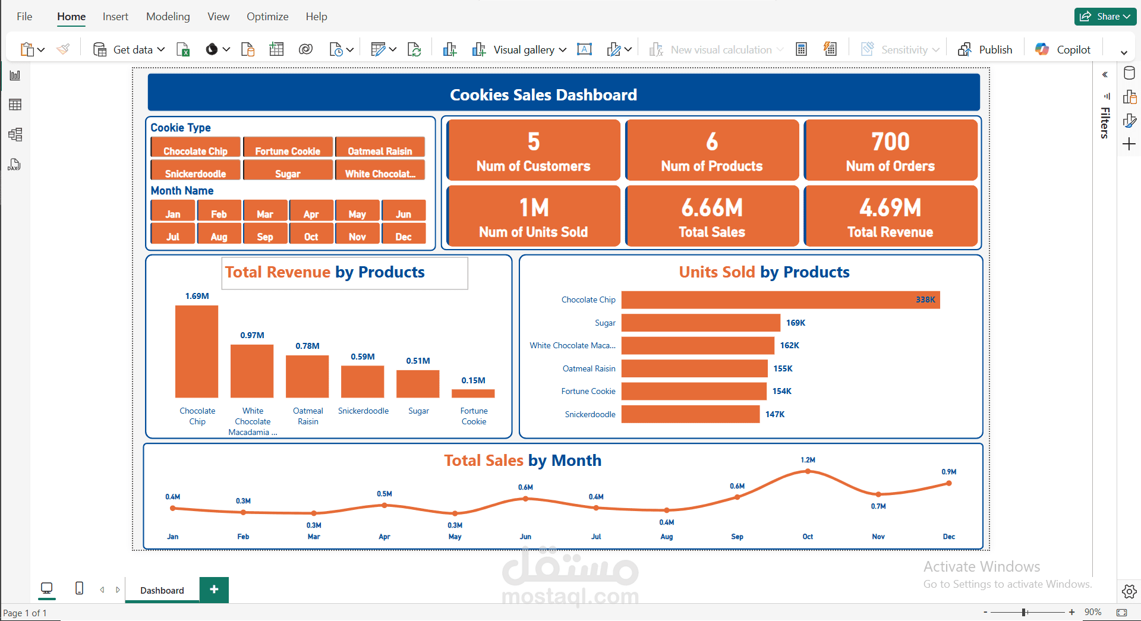Toggle Jan month slicer tile
Screen dimensions: 1141x621
pyautogui.click(x=173, y=210)
